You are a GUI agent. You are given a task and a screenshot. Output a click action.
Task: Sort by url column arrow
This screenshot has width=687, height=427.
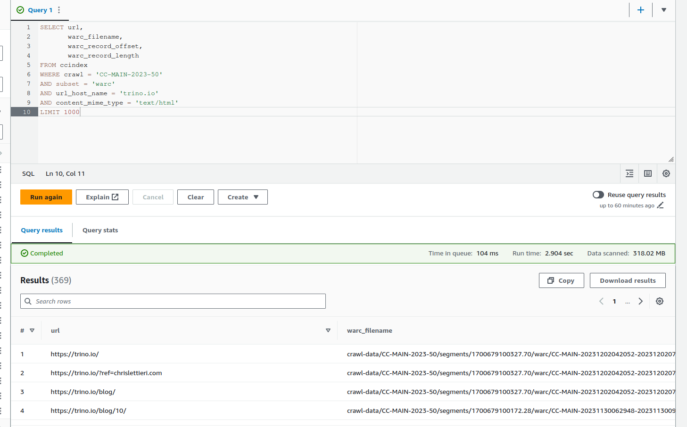(328, 330)
